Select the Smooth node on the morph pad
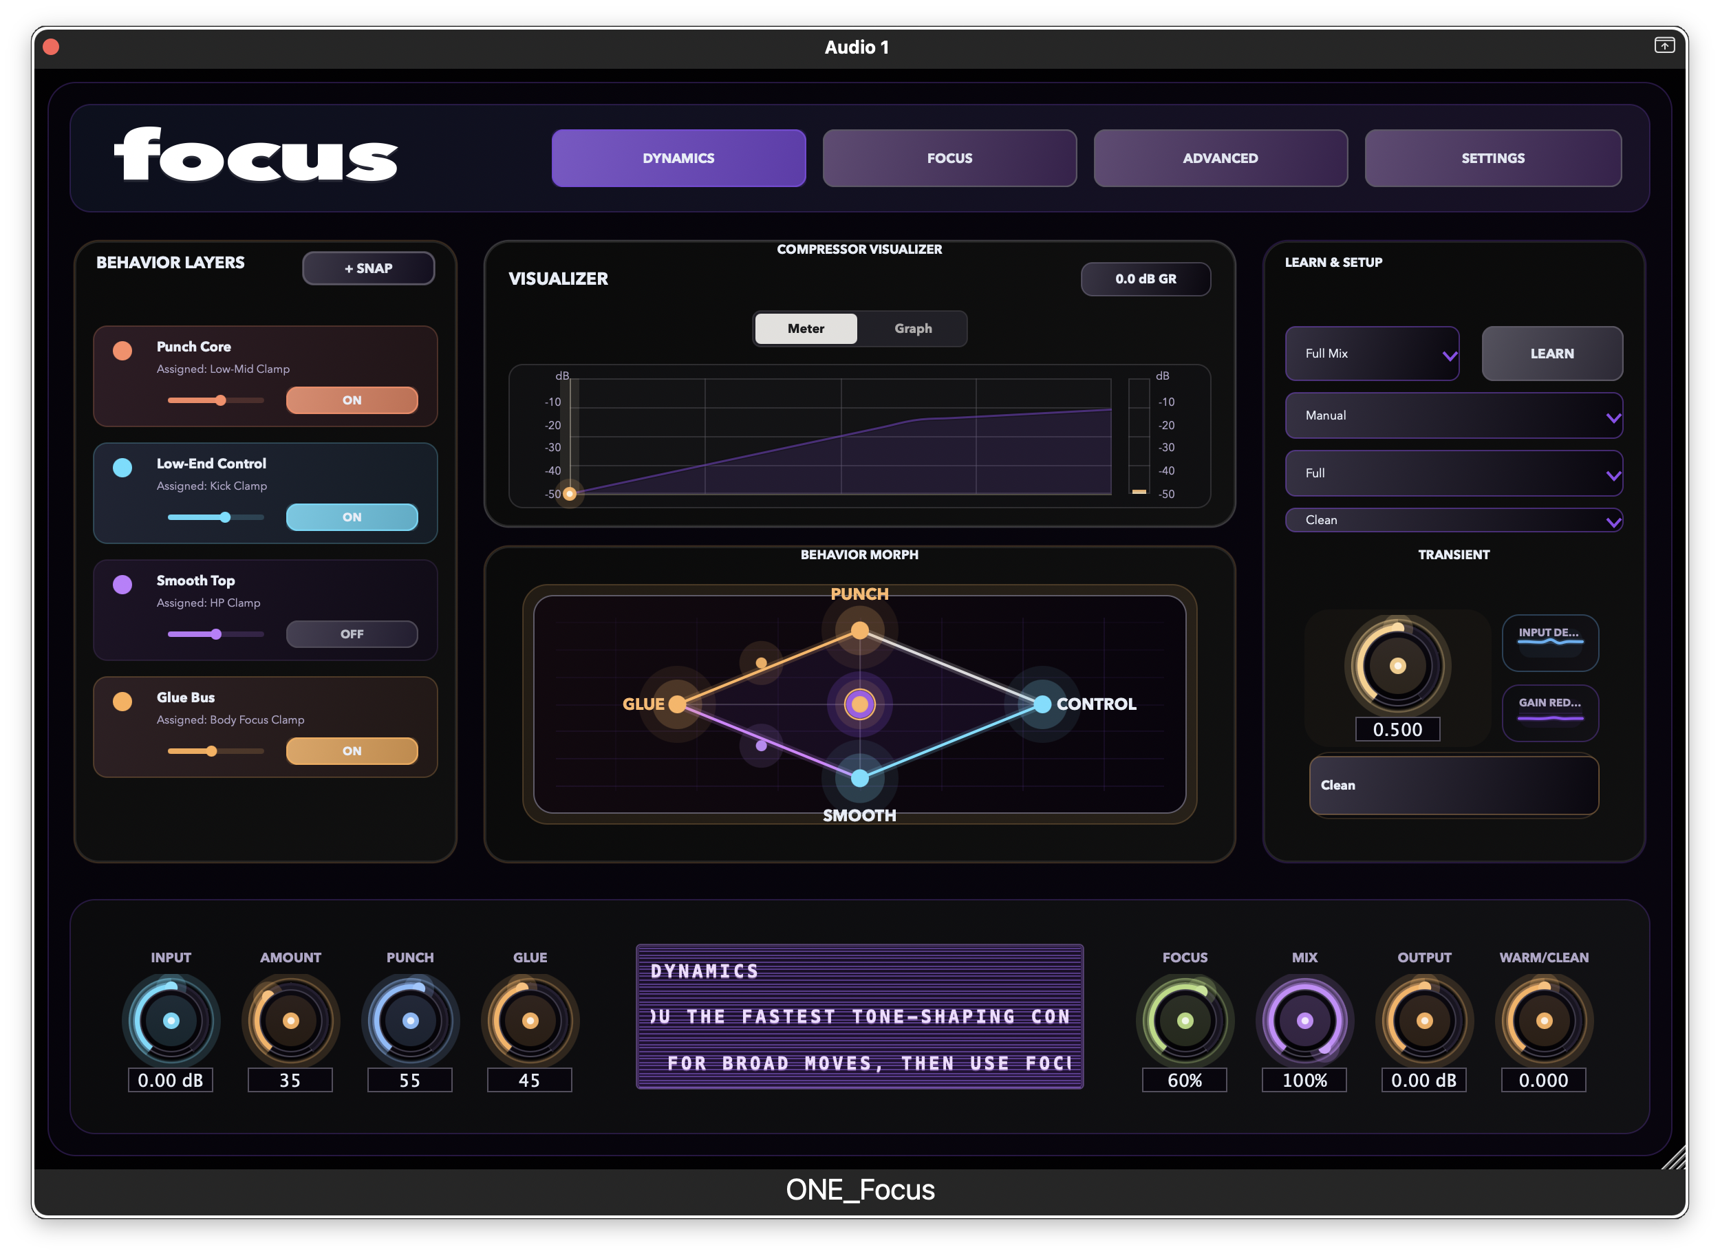 point(860,778)
